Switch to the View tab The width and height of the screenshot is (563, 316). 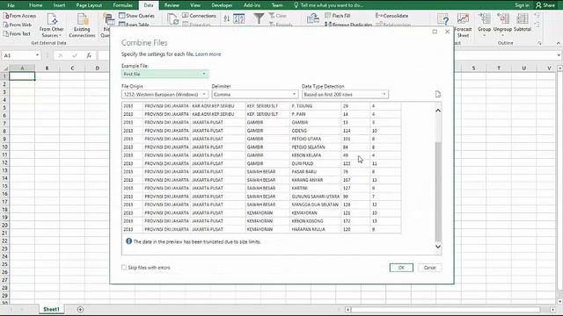pos(195,5)
